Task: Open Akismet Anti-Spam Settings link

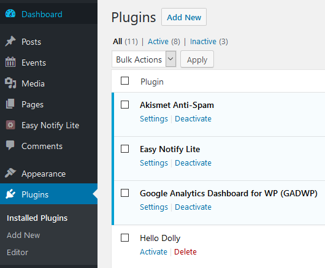Action: pyautogui.click(x=154, y=119)
